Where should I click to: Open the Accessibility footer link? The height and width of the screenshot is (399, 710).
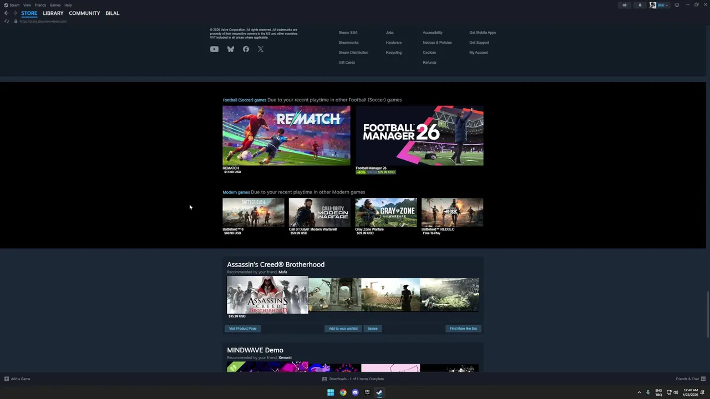coord(432,33)
